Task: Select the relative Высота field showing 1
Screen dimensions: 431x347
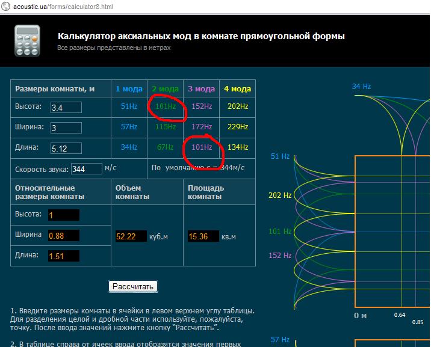Action: tap(64, 215)
